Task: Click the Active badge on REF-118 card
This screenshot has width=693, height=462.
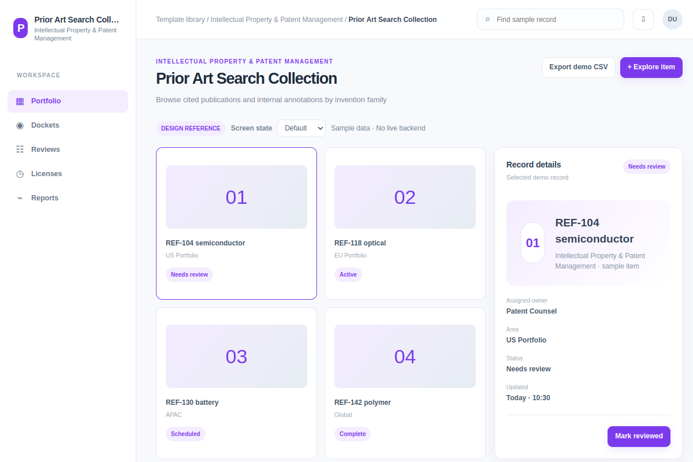Action: [x=348, y=275]
